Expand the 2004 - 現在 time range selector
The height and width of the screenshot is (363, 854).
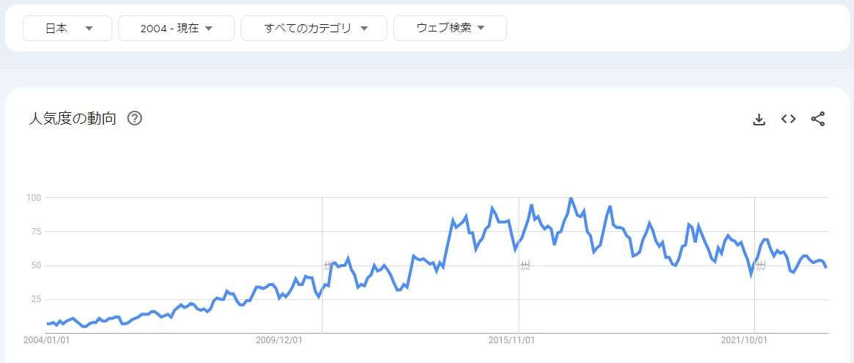(x=176, y=29)
